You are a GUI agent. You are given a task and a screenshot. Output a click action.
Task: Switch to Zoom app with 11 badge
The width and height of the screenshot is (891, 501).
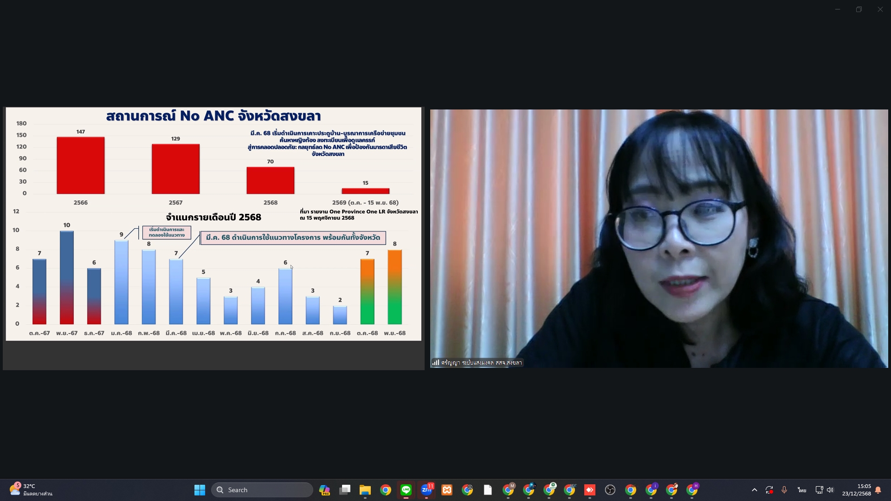[x=426, y=490]
